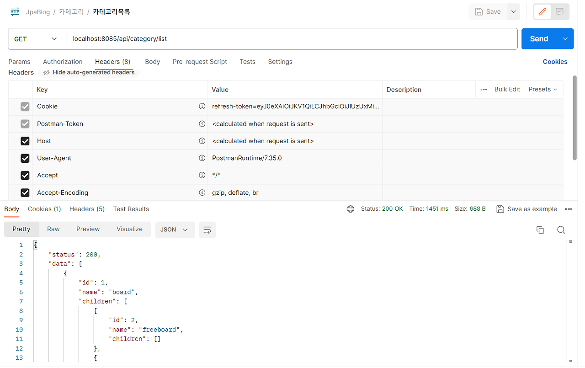Click Hide auto-generated headers
This screenshot has width=585, height=368.
coord(89,72)
